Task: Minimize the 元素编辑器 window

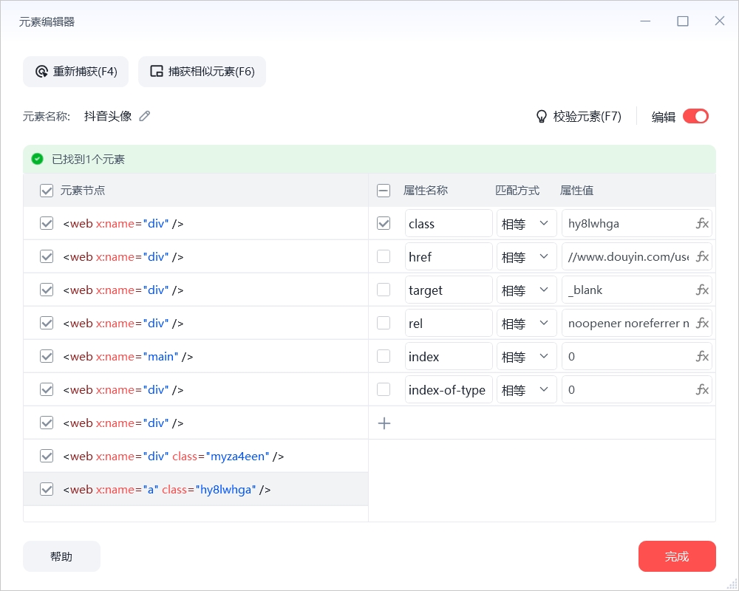Action: (x=645, y=21)
